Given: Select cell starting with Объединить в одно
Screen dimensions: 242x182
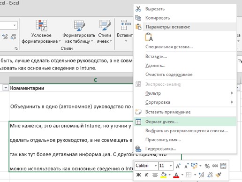Looking at the screenshot, I should click(71, 106).
